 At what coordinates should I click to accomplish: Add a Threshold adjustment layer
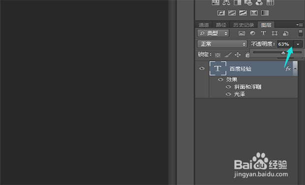(x=243, y=13)
